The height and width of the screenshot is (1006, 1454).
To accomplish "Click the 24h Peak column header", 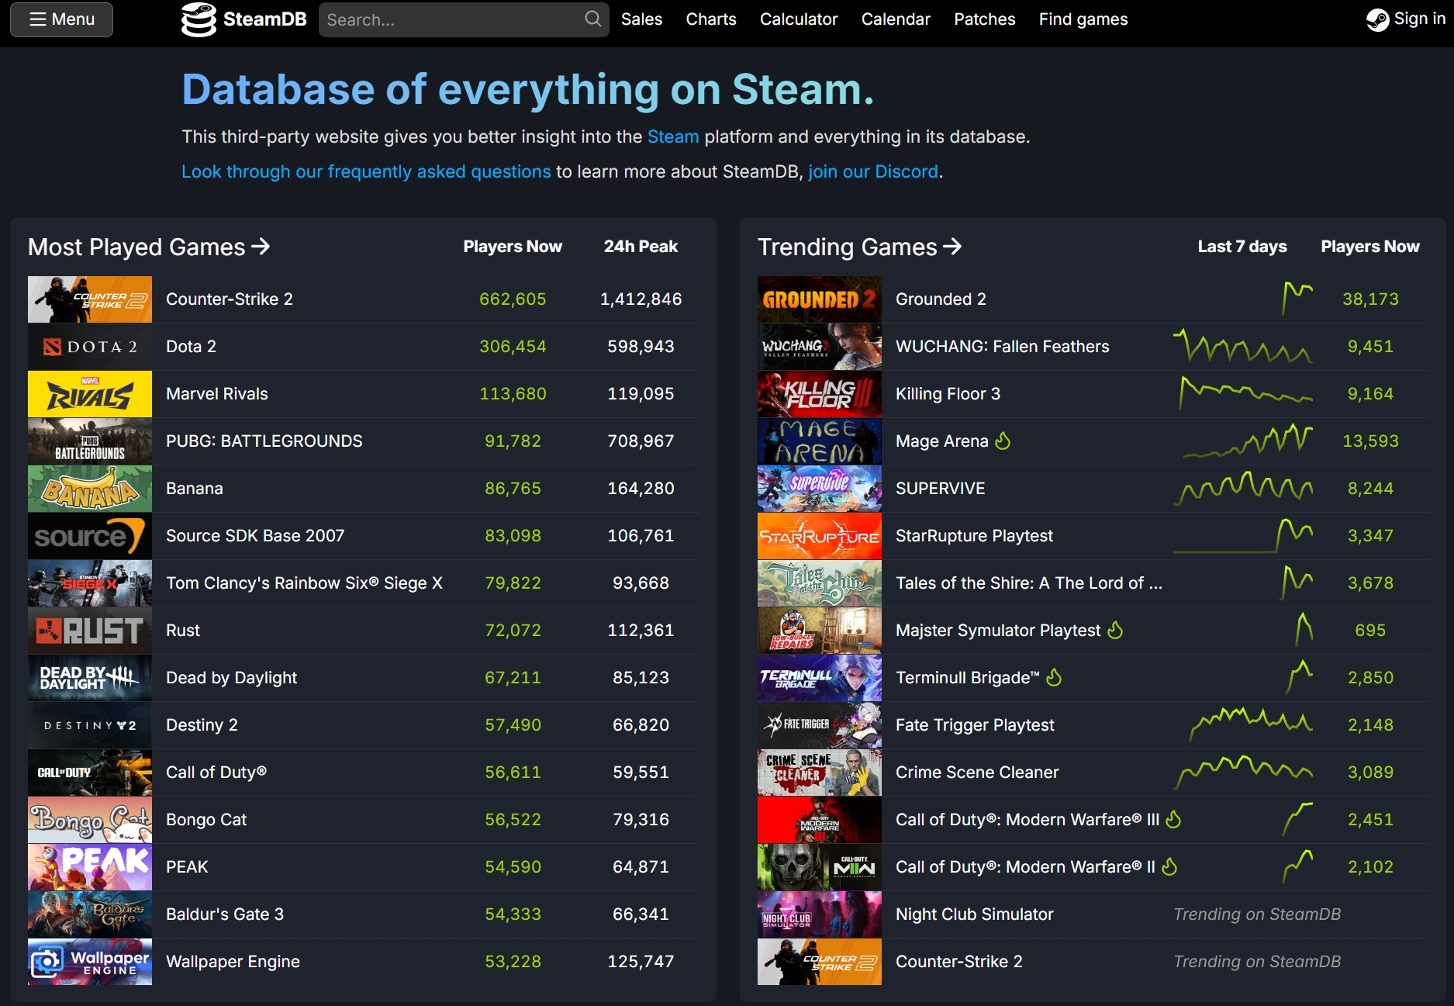I will coord(641,247).
